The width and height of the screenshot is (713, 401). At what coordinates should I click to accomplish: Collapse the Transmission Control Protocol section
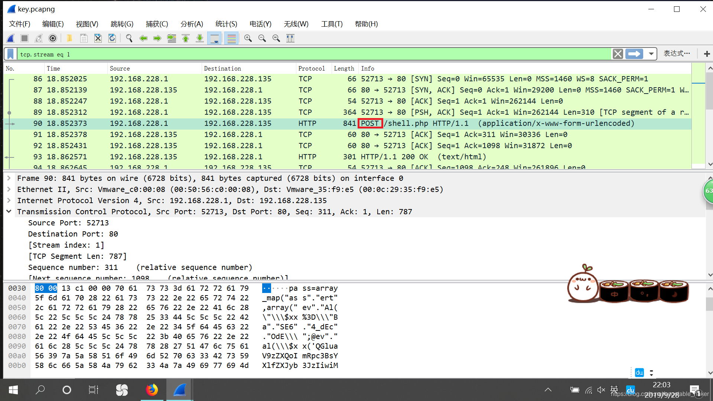9,212
